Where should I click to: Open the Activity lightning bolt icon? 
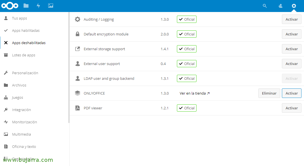[38, 6]
